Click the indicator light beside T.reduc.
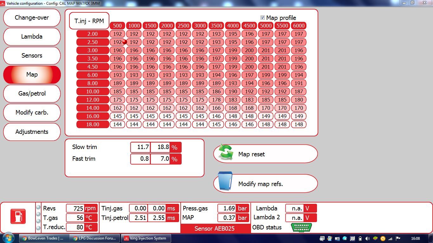This screenshot has width=433, height=243. click(39, 228)
